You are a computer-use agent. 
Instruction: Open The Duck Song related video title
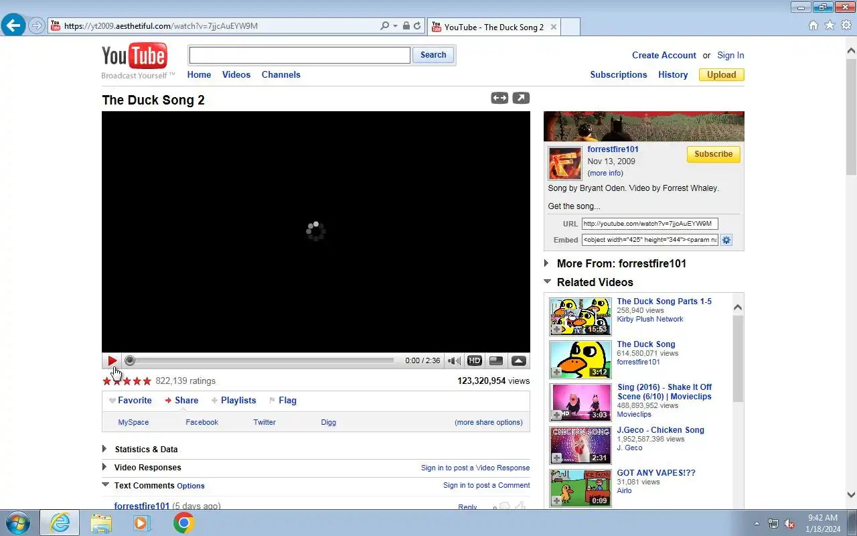(x=646, y=344)
